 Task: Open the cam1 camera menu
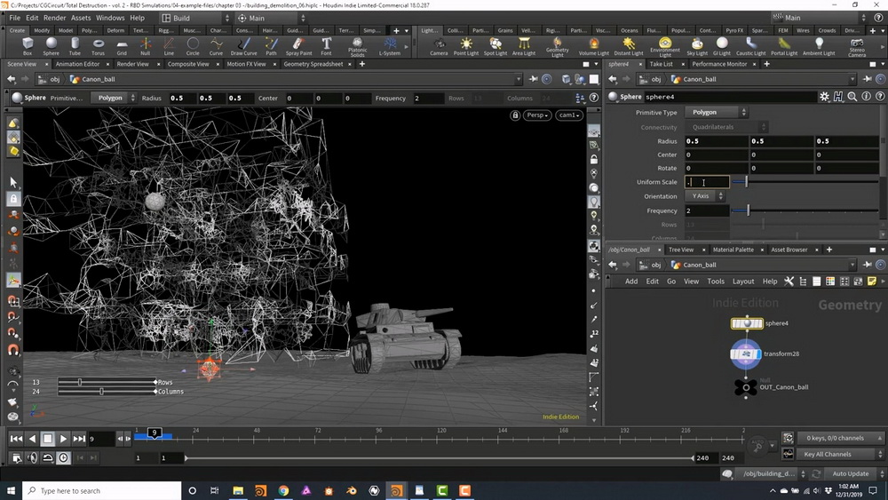pos(569,115)
